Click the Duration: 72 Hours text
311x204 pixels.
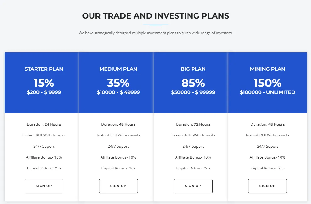click(193, 124)
